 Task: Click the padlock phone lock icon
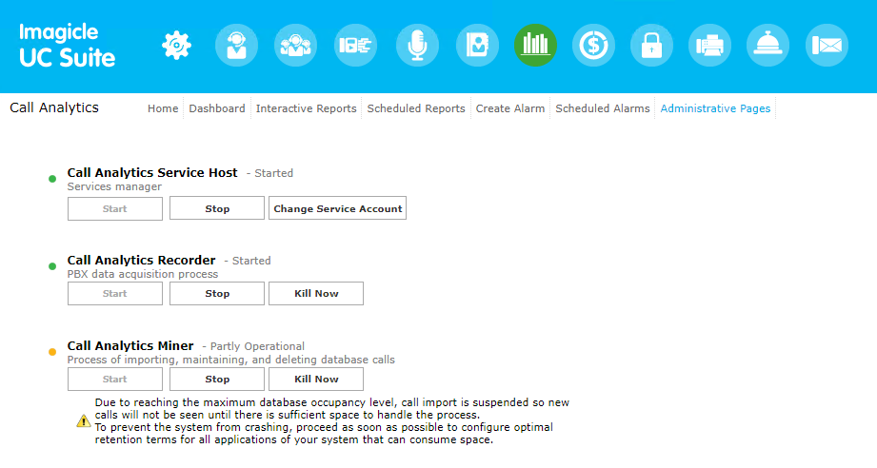point(651,45)
